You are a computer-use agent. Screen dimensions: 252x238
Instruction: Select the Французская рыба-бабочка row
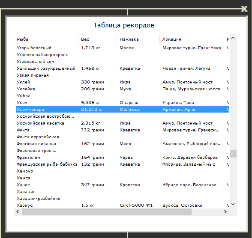point(123,164)
